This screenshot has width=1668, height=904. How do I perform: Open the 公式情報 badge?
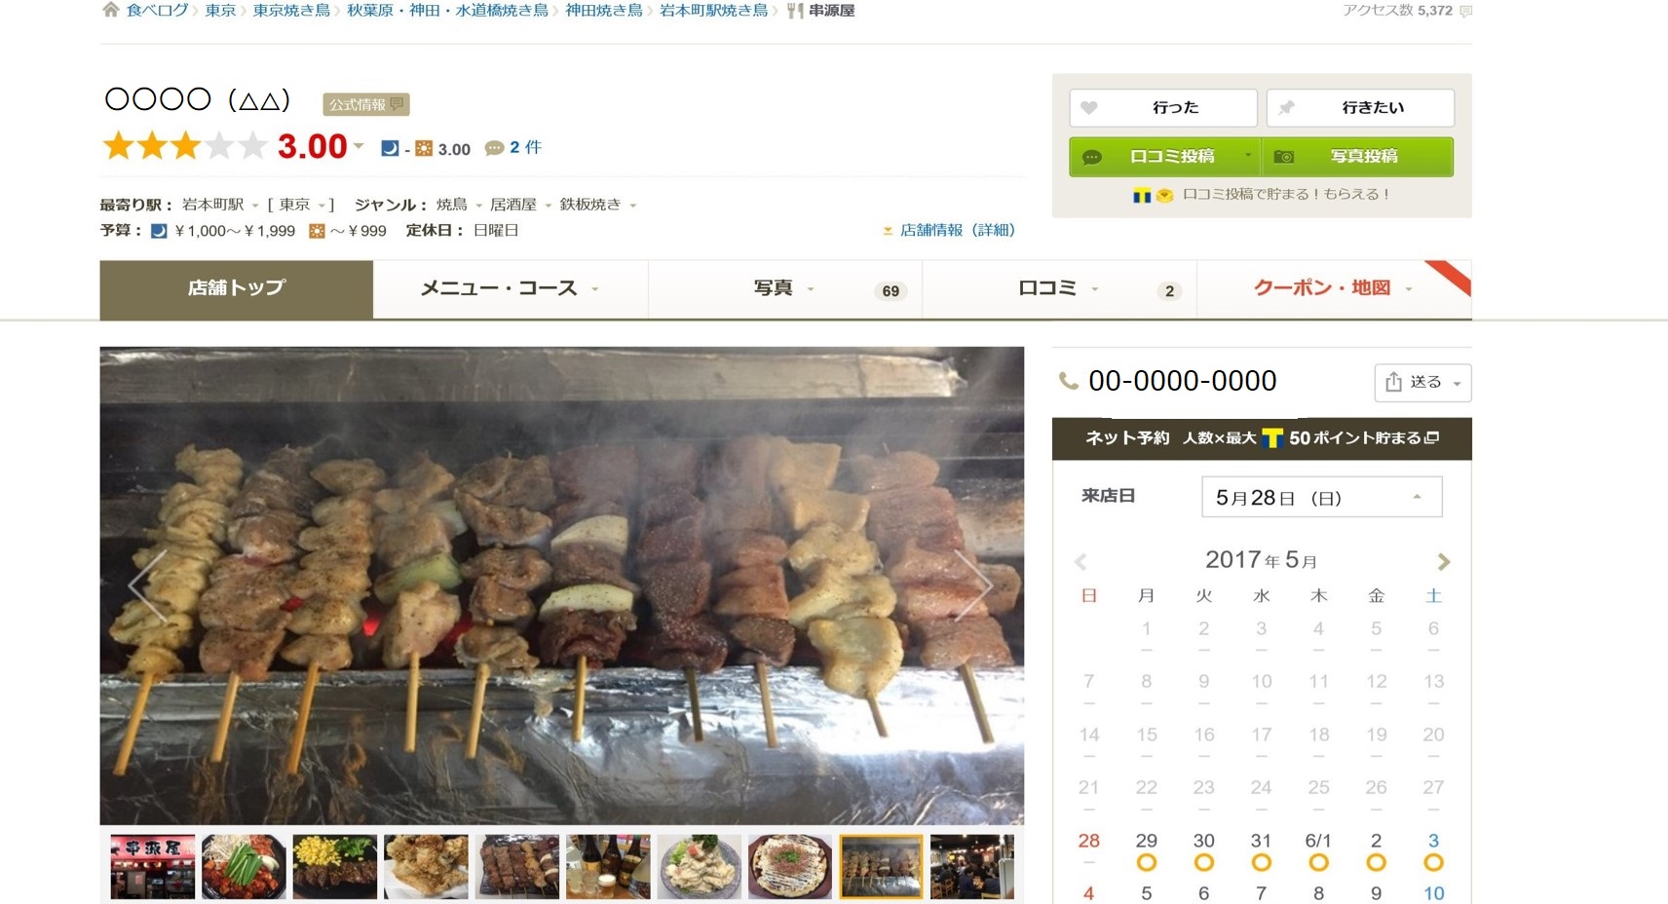(x=366, y=104)
